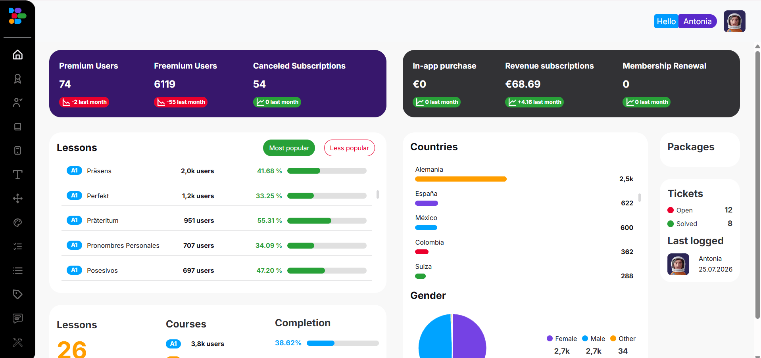Click the Präteritum 55.31 % progress bar
761x358 pixels.
coord(327,220)
